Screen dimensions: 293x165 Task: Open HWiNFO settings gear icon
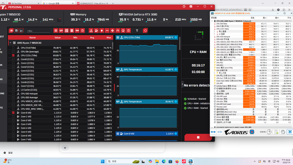[x=283, y=132]
